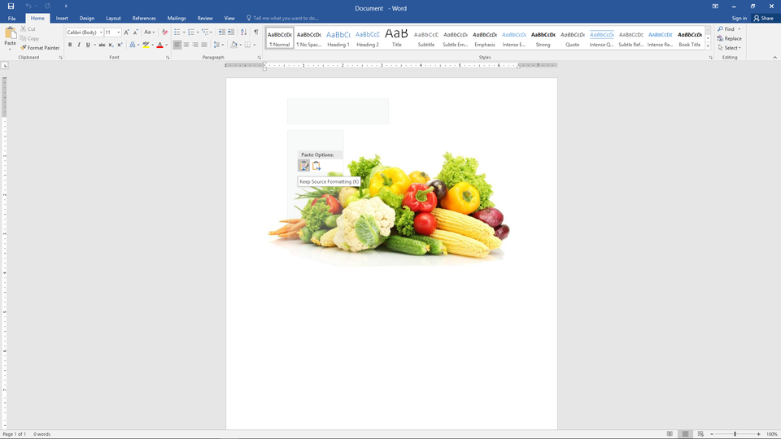Click the Share button
Viewport: 781px width, 439px height.
click(x=763, y=18)
